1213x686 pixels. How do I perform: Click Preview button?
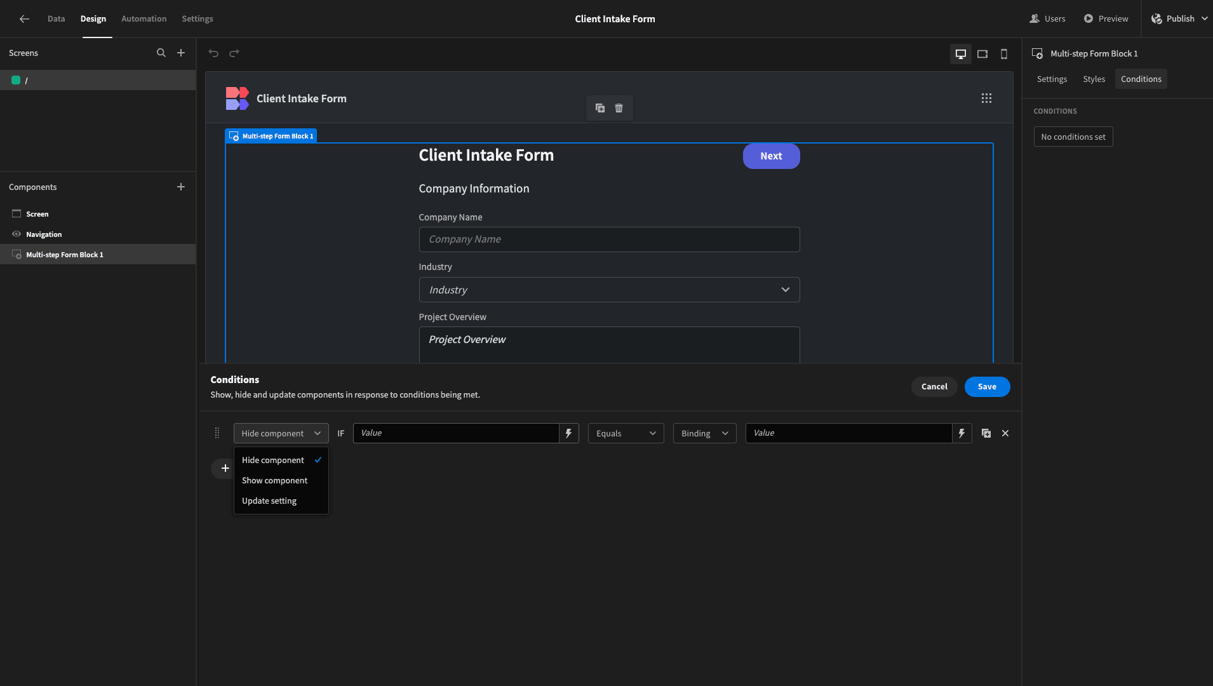[x=1106, y=19]
